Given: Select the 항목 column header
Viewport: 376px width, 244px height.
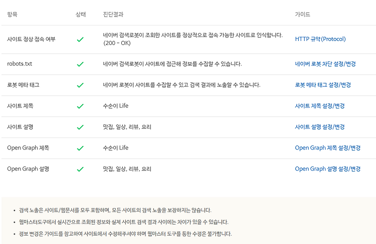Looking at the screenshot, I should point(12,14).
